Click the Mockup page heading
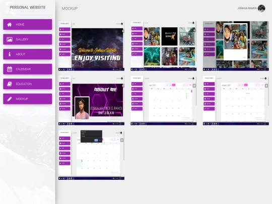This screenshot has height=204, width=272. [x=70, y=9]
